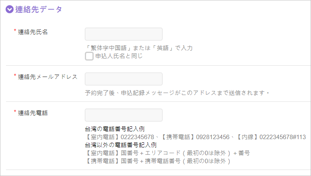Click the 連絡先氏名 field label
311x176 pixels.
(33, 32)
